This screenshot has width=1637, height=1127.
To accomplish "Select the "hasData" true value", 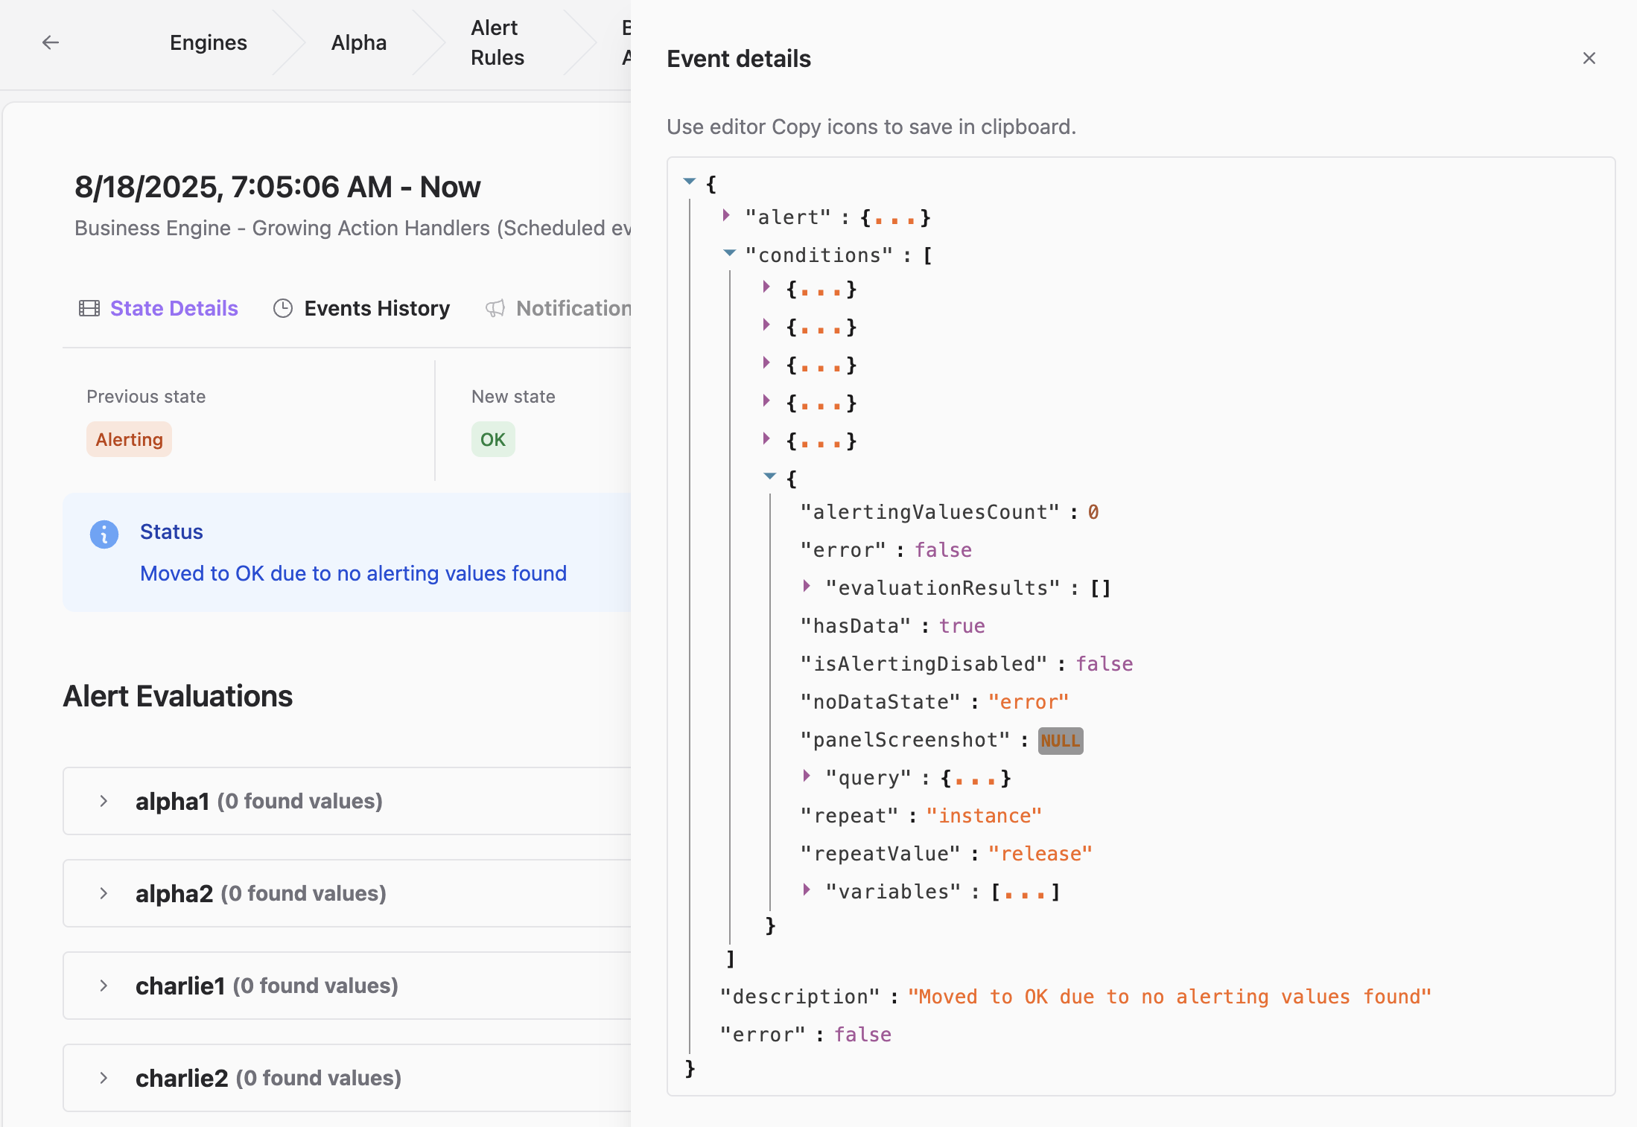I will 962,626.
